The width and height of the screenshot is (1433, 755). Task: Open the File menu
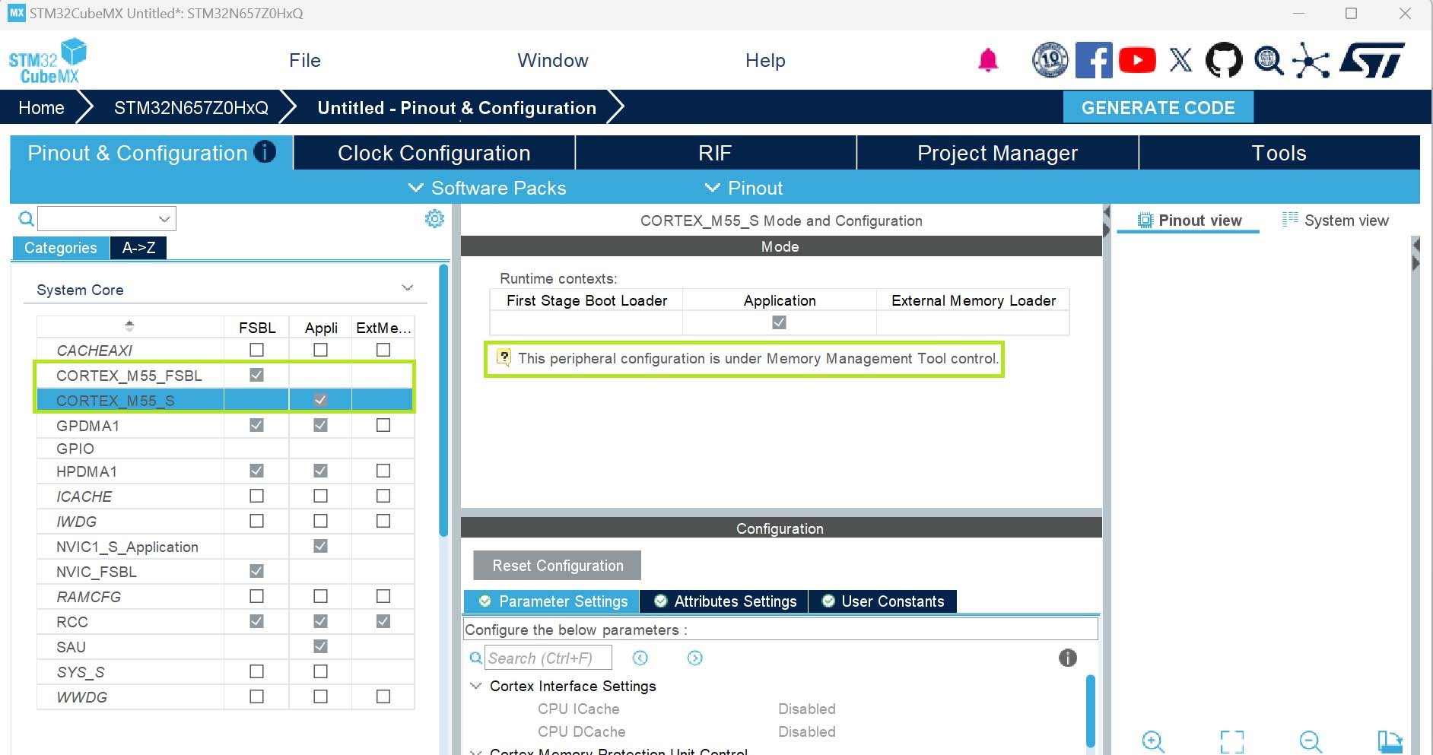pos(305,60)
